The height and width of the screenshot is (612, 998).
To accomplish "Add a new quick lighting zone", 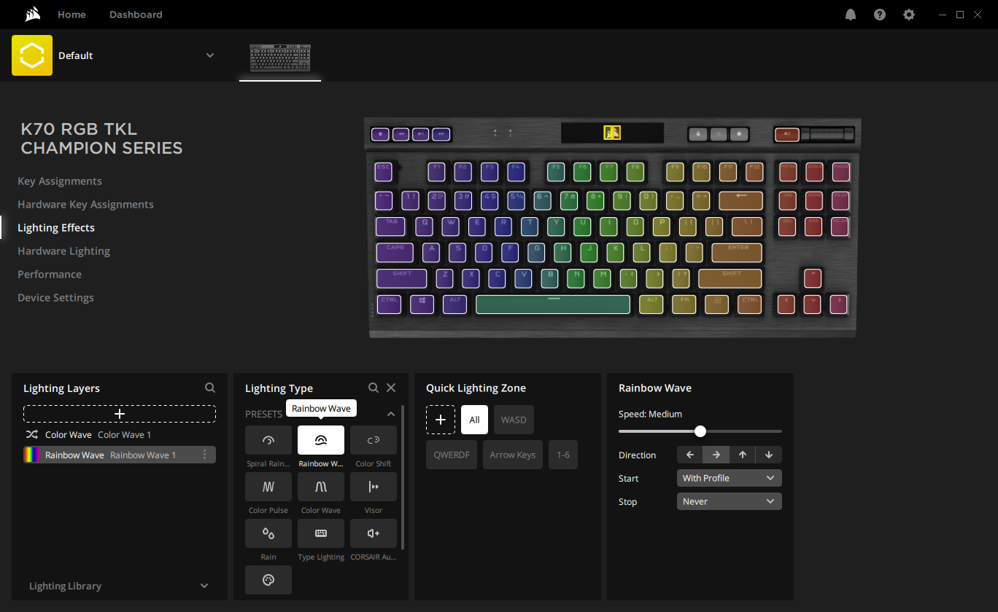I will point(441,420).
